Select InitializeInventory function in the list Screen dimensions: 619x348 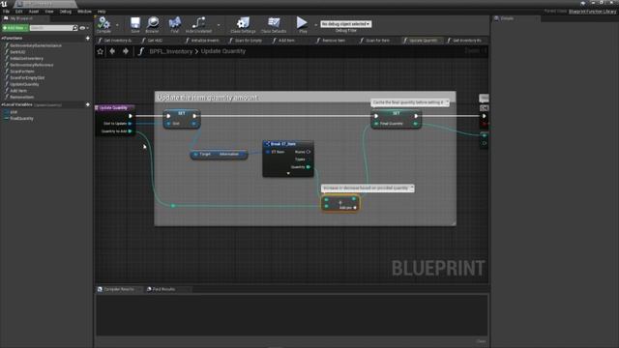[26, 58]
